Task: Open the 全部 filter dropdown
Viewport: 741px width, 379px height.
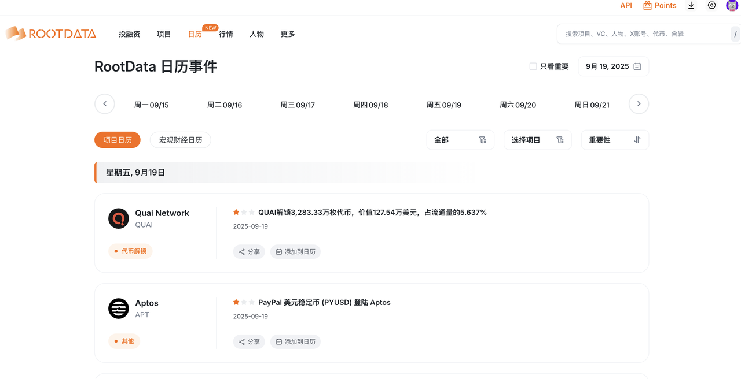Action: (460, 140)
